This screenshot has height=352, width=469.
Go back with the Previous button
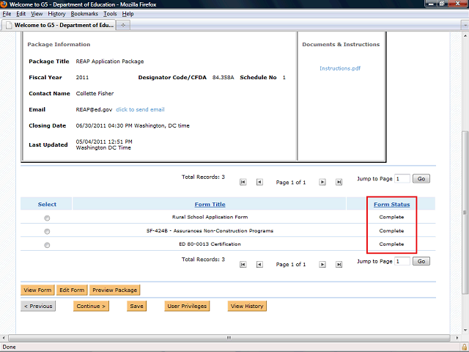[x=38, y=307]
